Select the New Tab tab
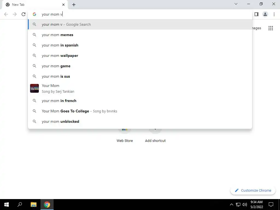 tap(35, 5)
